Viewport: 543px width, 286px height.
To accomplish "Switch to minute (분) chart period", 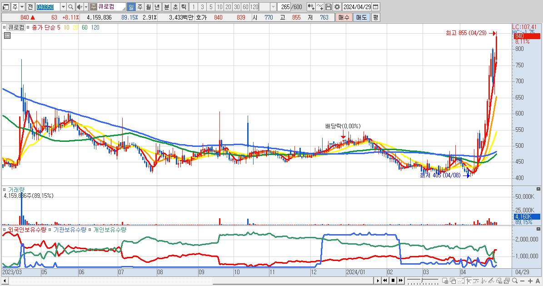I will [x=167, y=7].
